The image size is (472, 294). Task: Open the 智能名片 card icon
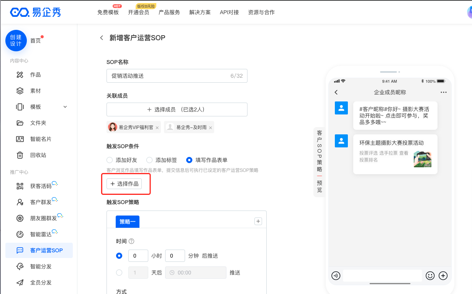[x=20, y=139]
